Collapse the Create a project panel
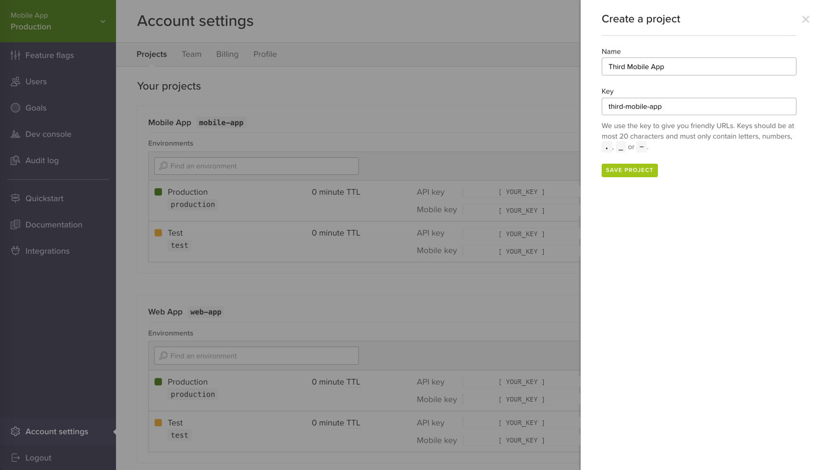Image resolution: width=816 pixels, height=470 pixels. pyautogui.click(x=805, y=19)
